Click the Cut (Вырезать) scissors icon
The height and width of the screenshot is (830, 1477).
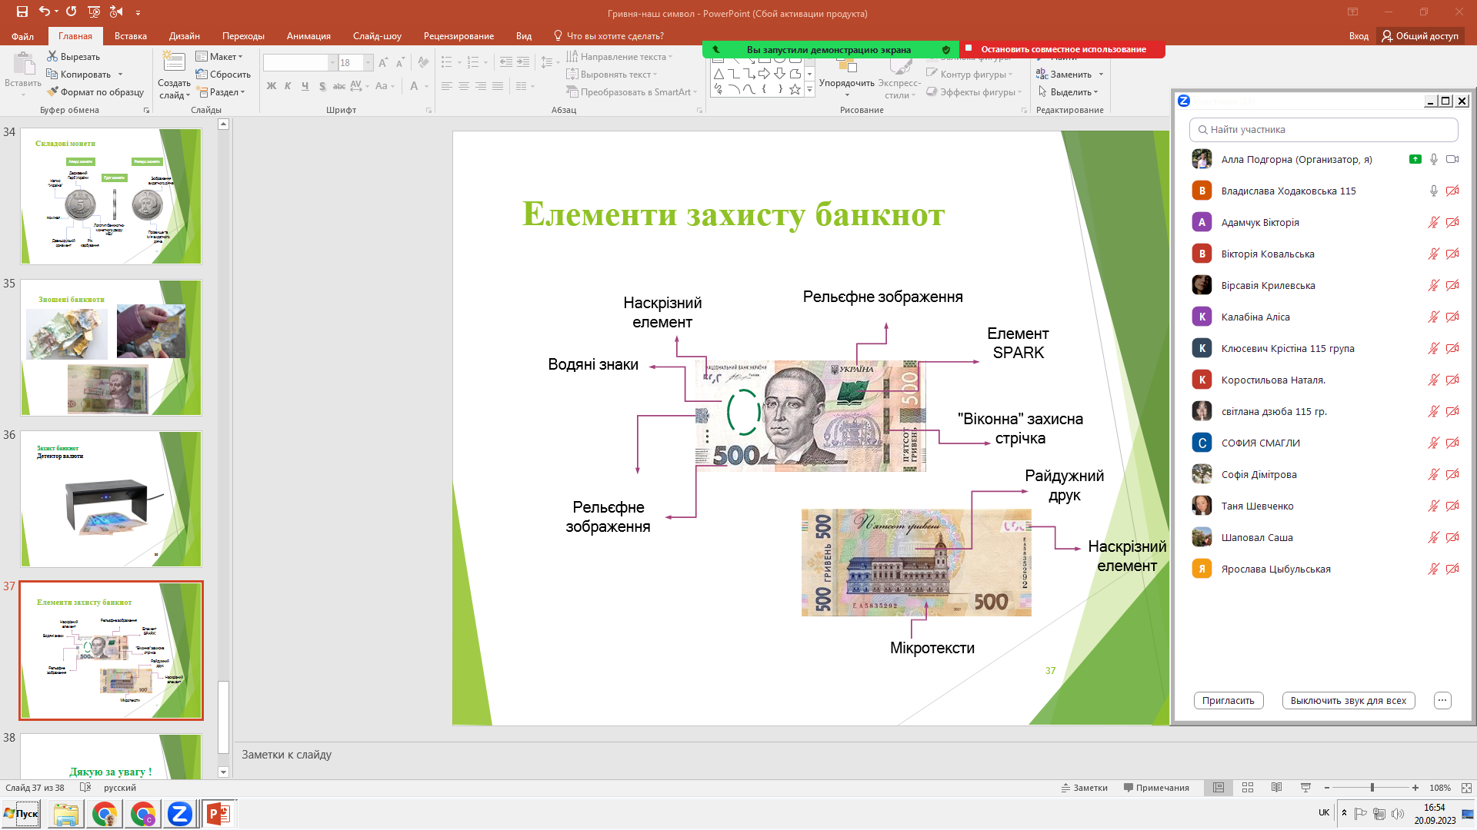(52, 56)
